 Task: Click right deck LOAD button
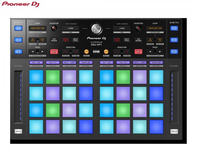[122, 28]
